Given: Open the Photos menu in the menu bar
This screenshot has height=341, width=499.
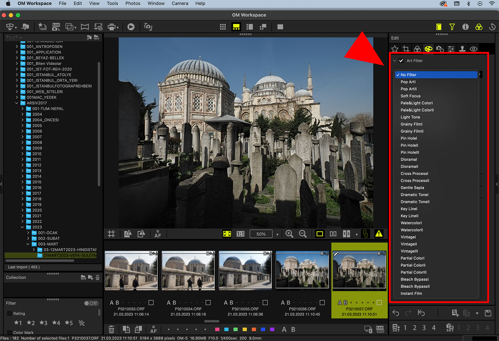Looking at the screenshot, I should pos(133,3).
